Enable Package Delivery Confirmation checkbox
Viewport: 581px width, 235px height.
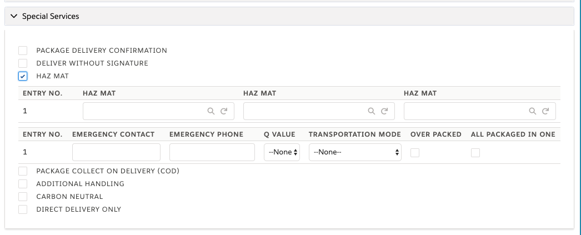tap(23, 51)
